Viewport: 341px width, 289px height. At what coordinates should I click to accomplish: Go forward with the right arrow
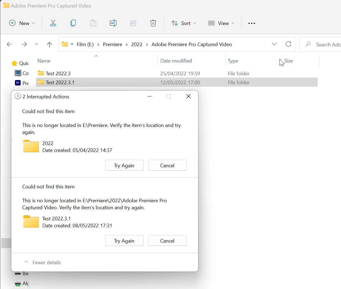(x=24, y=44)
